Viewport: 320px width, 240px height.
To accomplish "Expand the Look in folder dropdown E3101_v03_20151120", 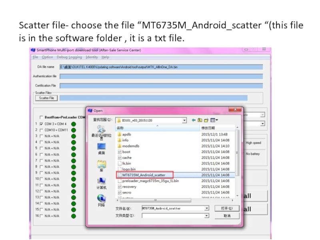I will [184, 120].
